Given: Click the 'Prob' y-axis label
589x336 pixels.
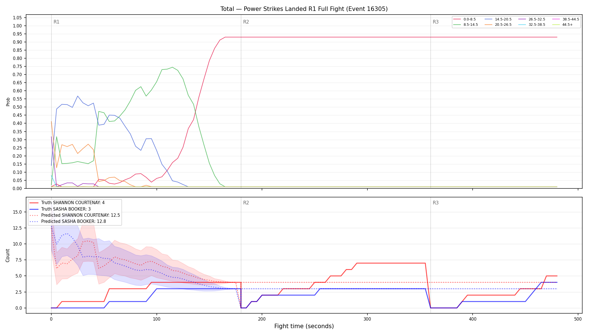Looking at the screenshot, I should point(8,102).
